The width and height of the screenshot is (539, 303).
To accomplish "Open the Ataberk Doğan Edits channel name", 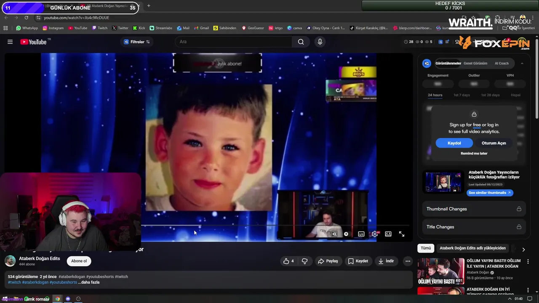I will point(40,258).
